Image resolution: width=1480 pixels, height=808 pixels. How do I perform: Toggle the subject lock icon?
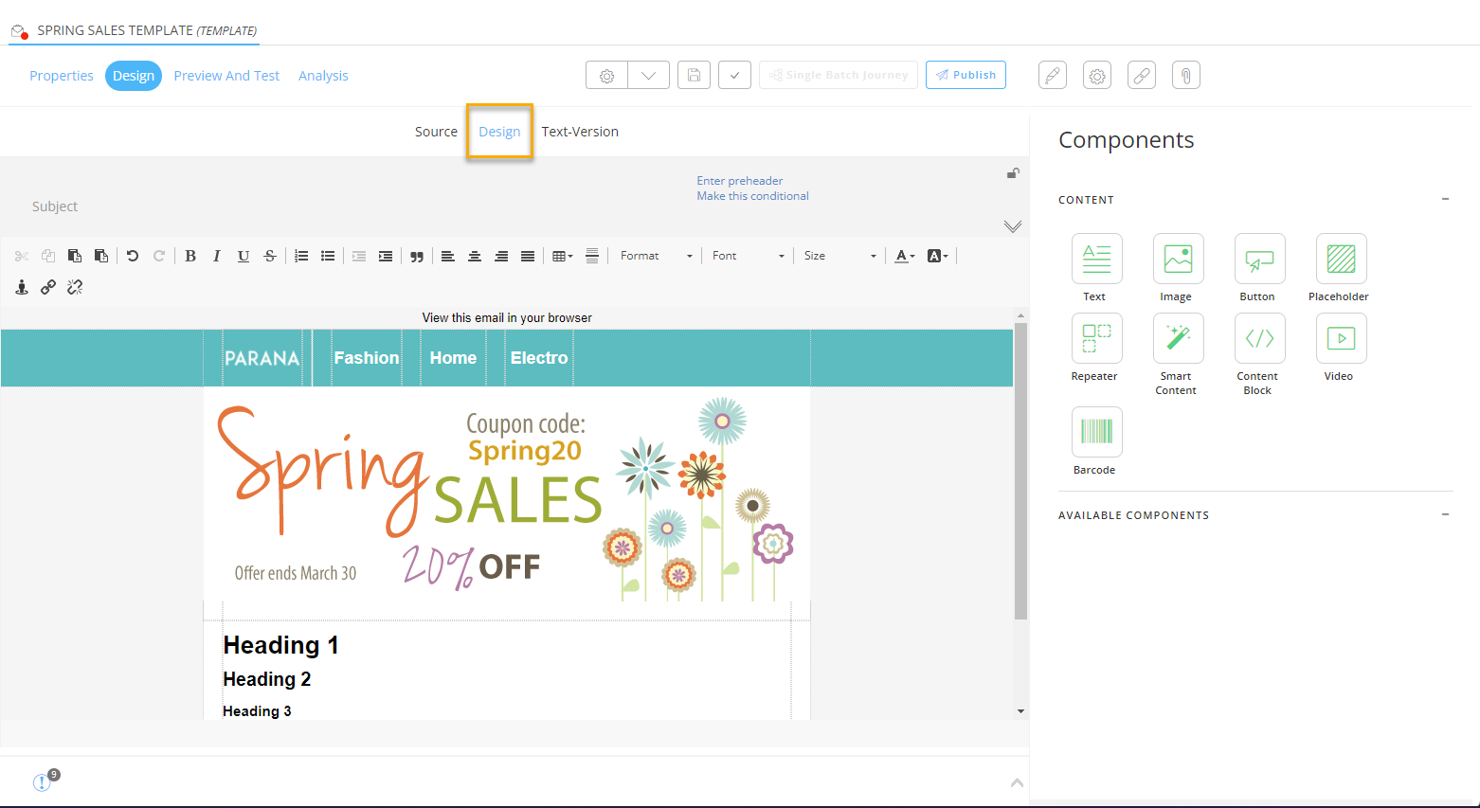[1013, 173]
